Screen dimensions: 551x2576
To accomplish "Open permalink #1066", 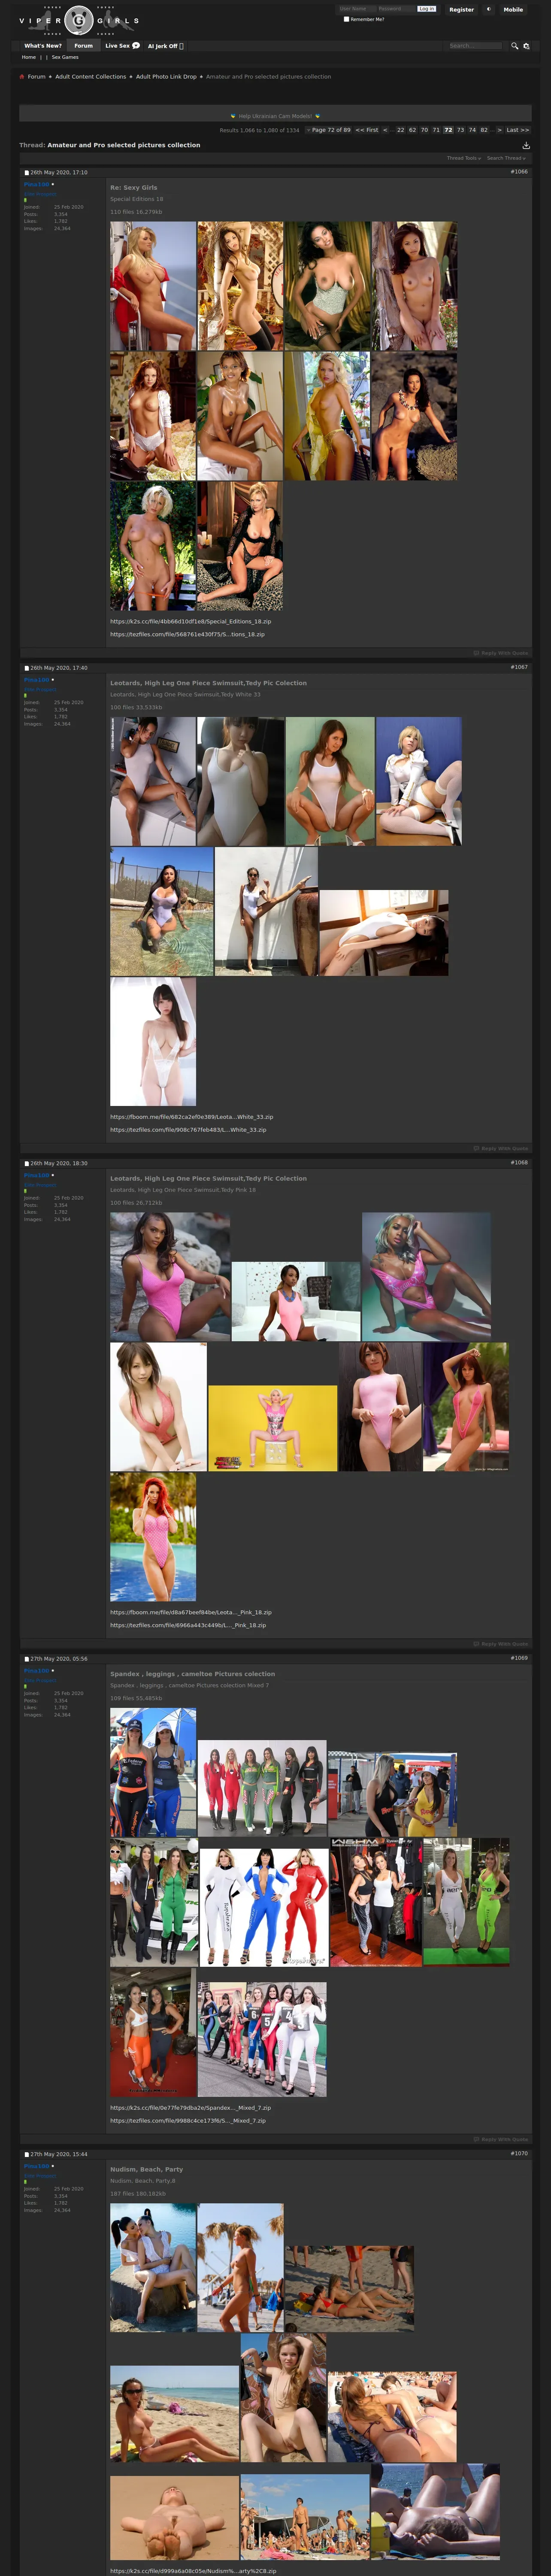I will (x=519, y=172).
